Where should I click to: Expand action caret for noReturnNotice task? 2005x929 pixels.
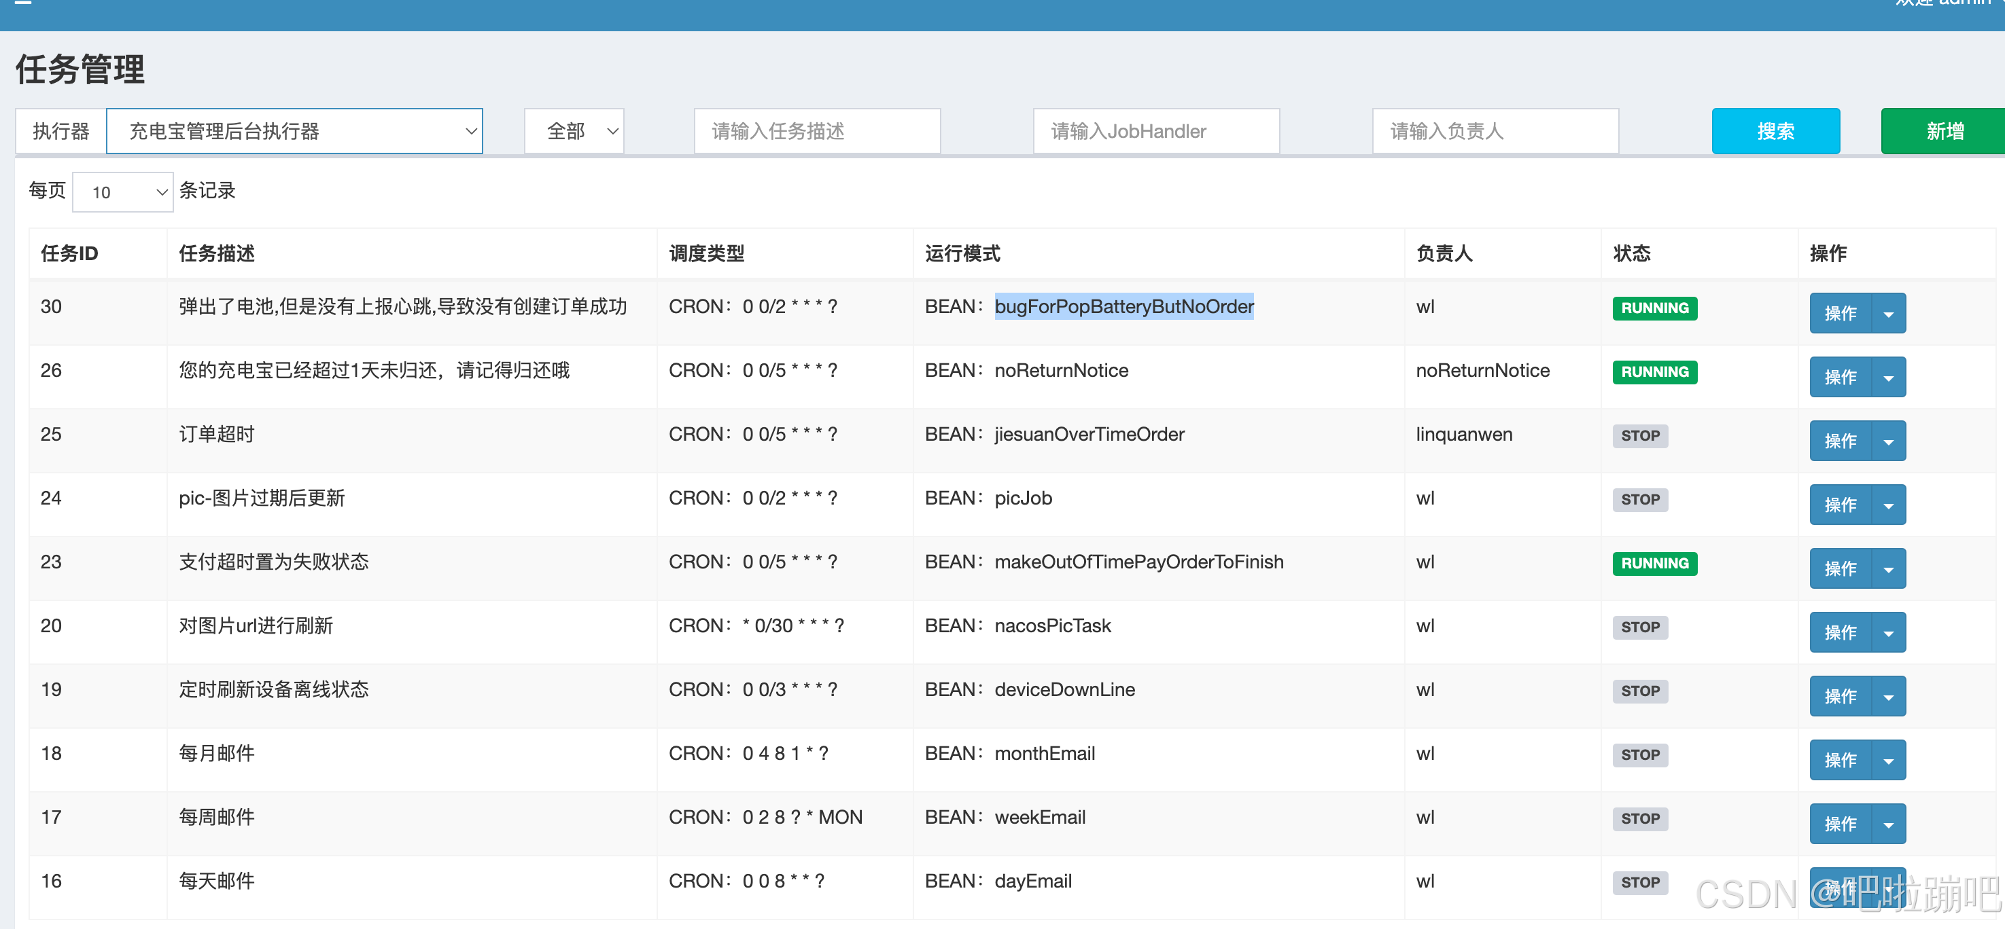point(1888,378)
